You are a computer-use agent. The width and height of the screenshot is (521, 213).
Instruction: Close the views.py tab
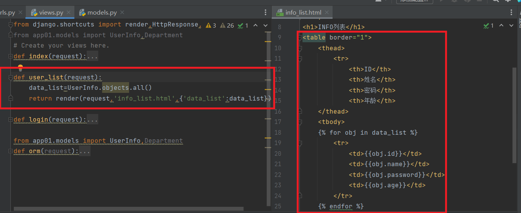pyautogui.click(x=69, y=13)
